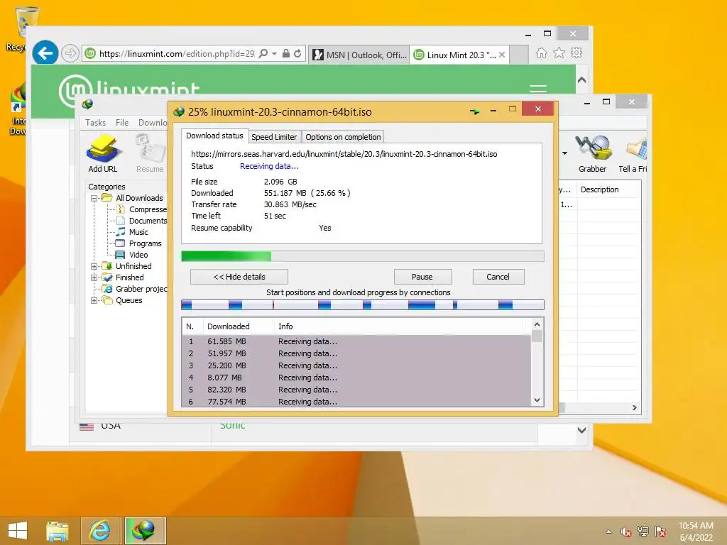This screenshot has height=545, width=727.
Task: Click the IDM globe icon in dialog title bar
Action: [x=179, y=111]
